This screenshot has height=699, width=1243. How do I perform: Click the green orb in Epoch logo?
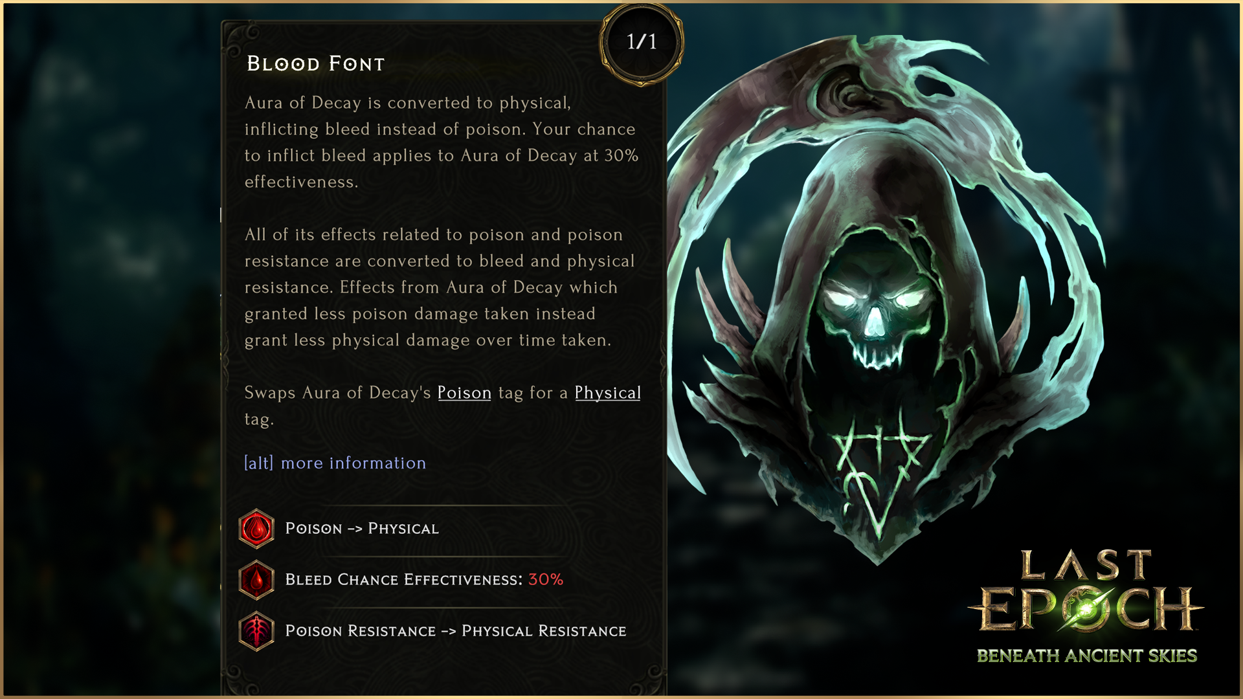pos(1087,608)
